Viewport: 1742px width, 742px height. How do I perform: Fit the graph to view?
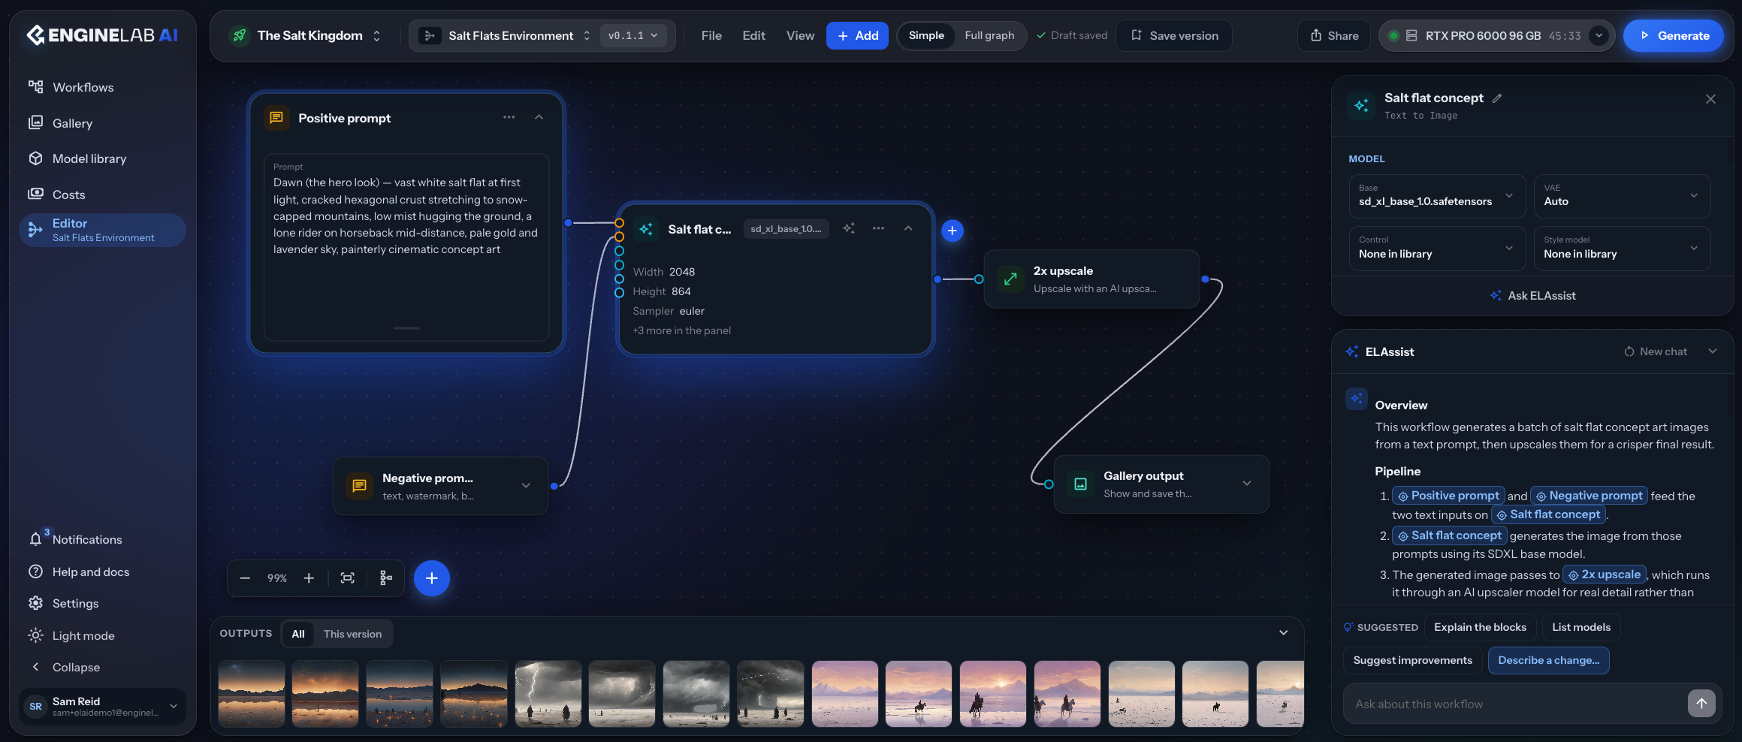click(347, 578)
